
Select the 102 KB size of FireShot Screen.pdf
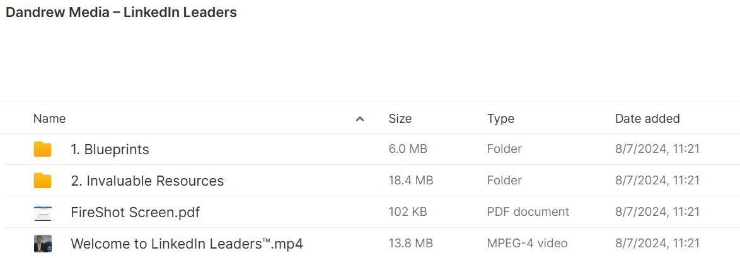click(408, 212)
